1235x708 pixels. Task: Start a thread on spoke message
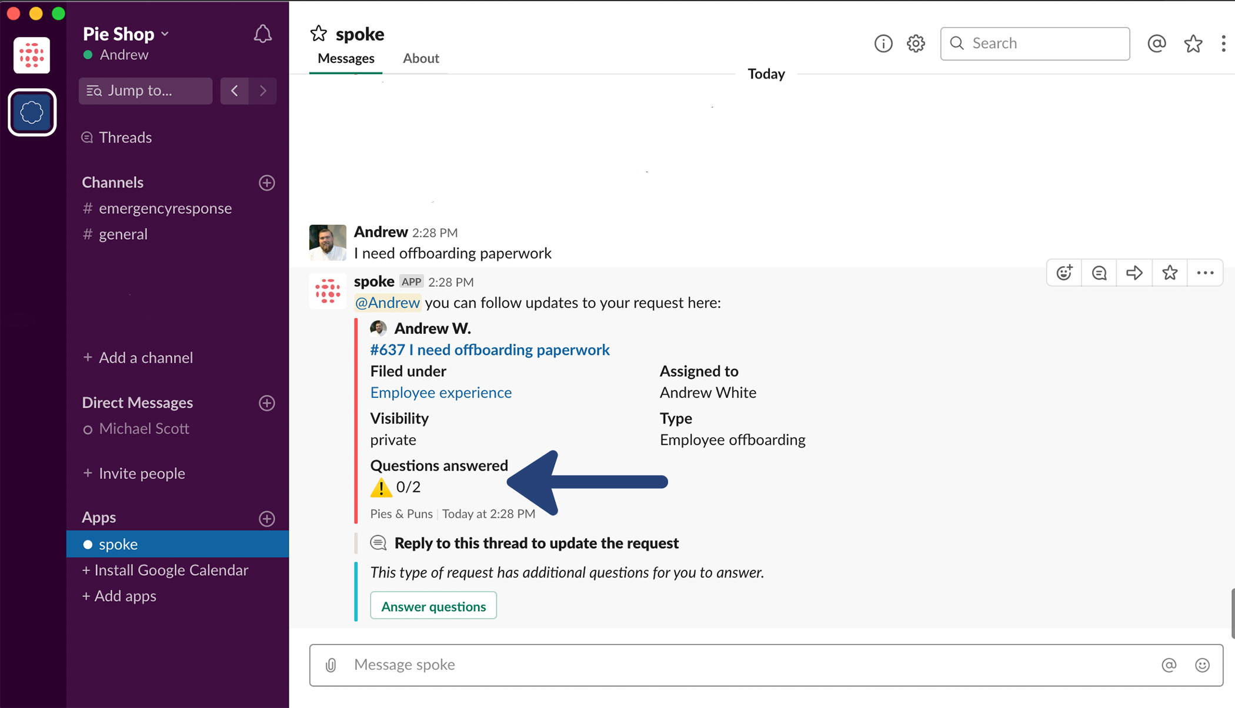tap(1099, 273)
